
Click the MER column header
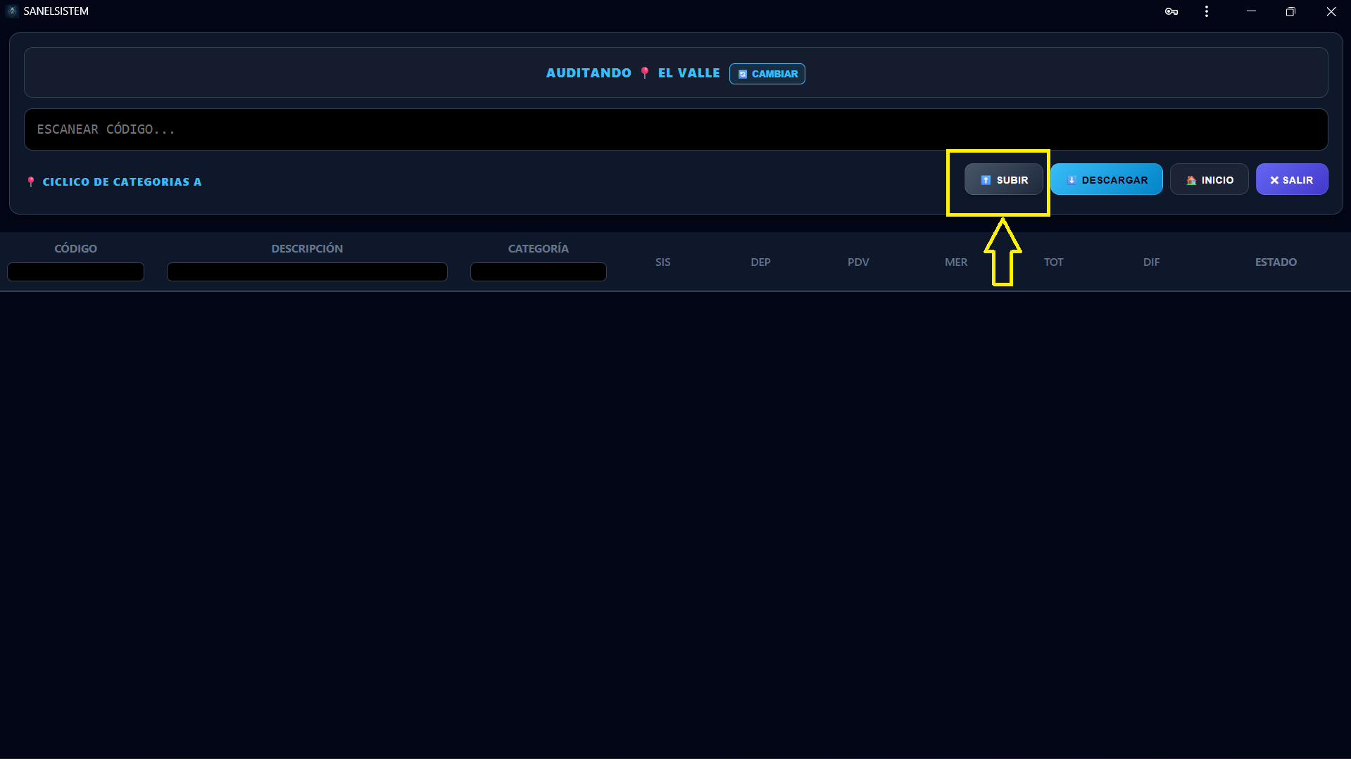tap(956, 262)
